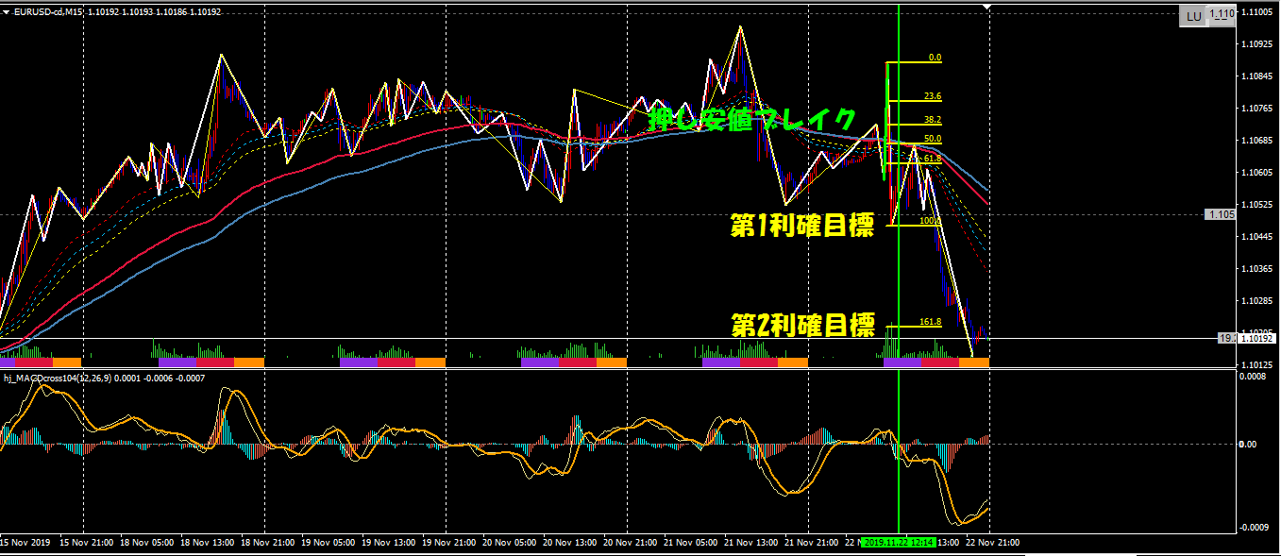Click 1.10445 on the price scale
The height and width of the screenshot is (556, 1281).
[x=1257, y=237]
